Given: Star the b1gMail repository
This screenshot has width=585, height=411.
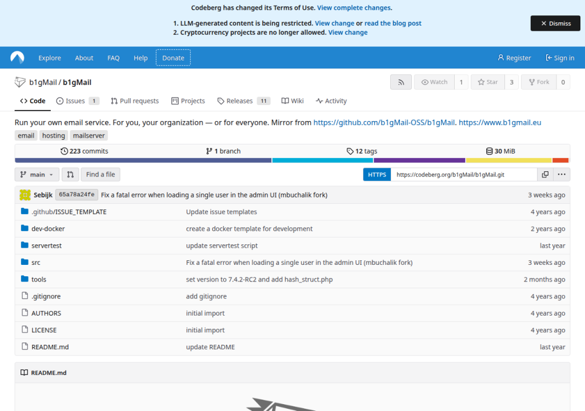Looking at the screenshot, I should point(488,82).
